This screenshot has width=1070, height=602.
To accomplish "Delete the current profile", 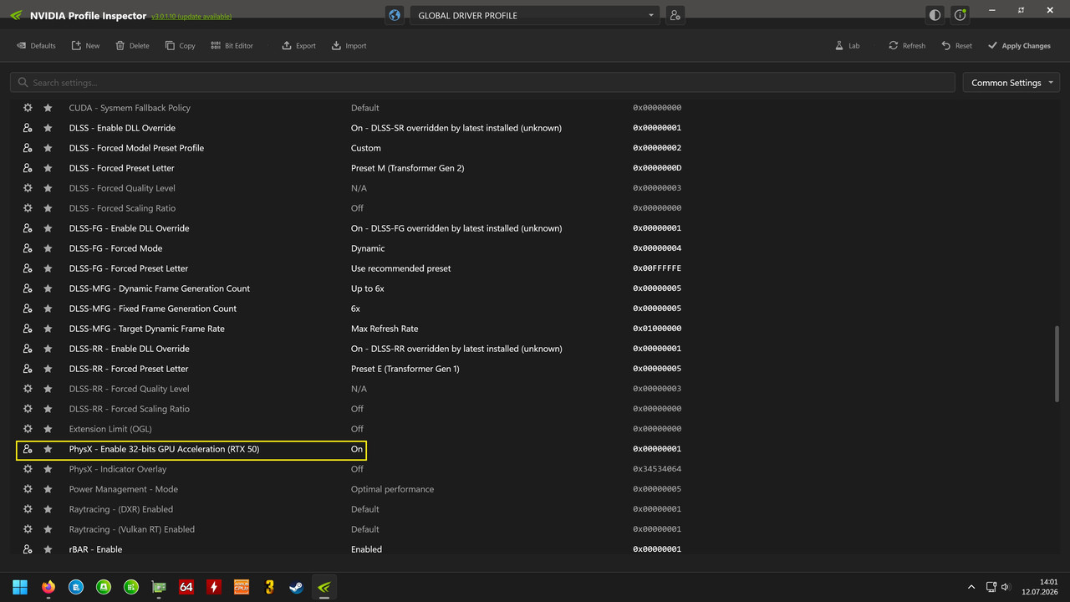I will tap(132, 46).
